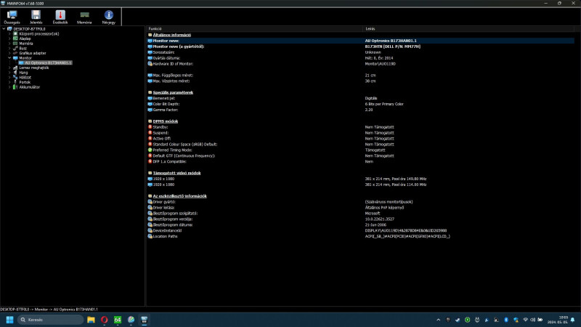Click the Funkció column header
Viewport: 581px width, 327px height.
(x=255, y=28)
